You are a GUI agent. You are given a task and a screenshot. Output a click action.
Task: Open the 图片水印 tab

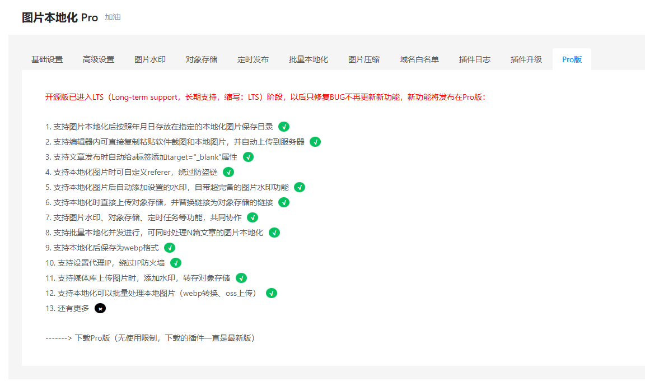[x=150, y=59]
